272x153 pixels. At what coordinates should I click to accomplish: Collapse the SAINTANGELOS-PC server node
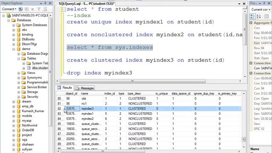4,16
